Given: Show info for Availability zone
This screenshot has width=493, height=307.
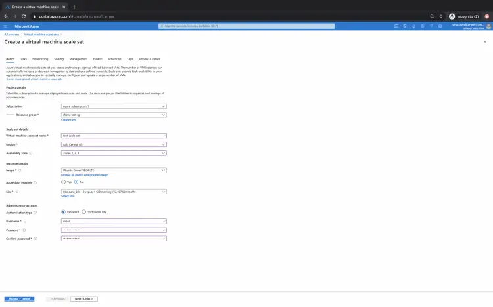Looking at the screenshot, I should [31, 153].
